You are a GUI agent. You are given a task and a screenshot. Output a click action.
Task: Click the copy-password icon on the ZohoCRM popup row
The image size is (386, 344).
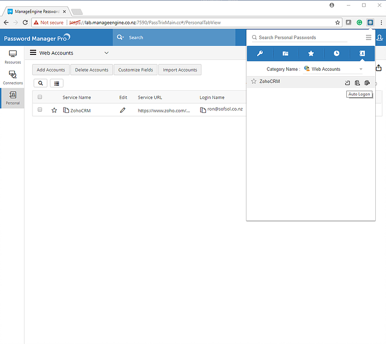[367, 83]
